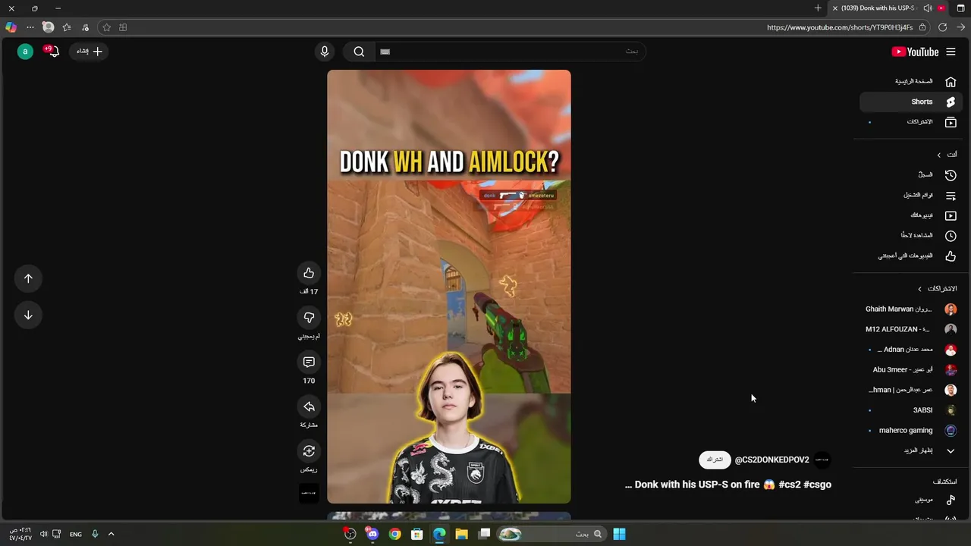Show hidden system tray icons
The width and height of the screenshot is (971, 546).
pyautogui.click(x=111, y=534)
